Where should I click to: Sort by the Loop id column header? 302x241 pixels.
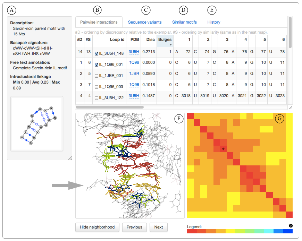click(x=117, y=40)
